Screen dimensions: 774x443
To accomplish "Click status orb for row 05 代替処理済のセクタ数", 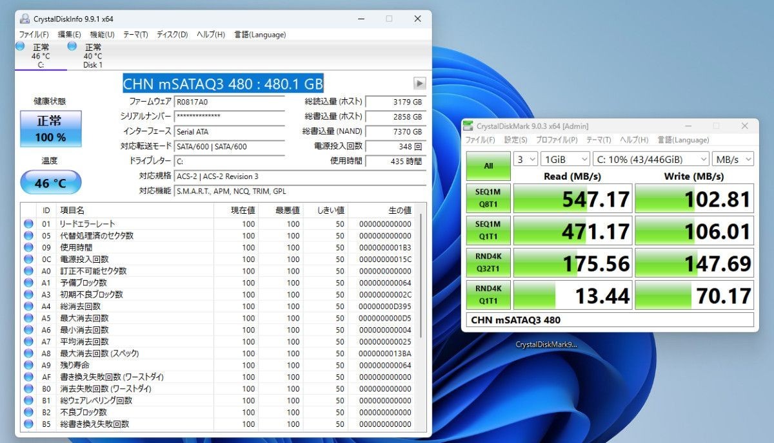I will [28, 236].
